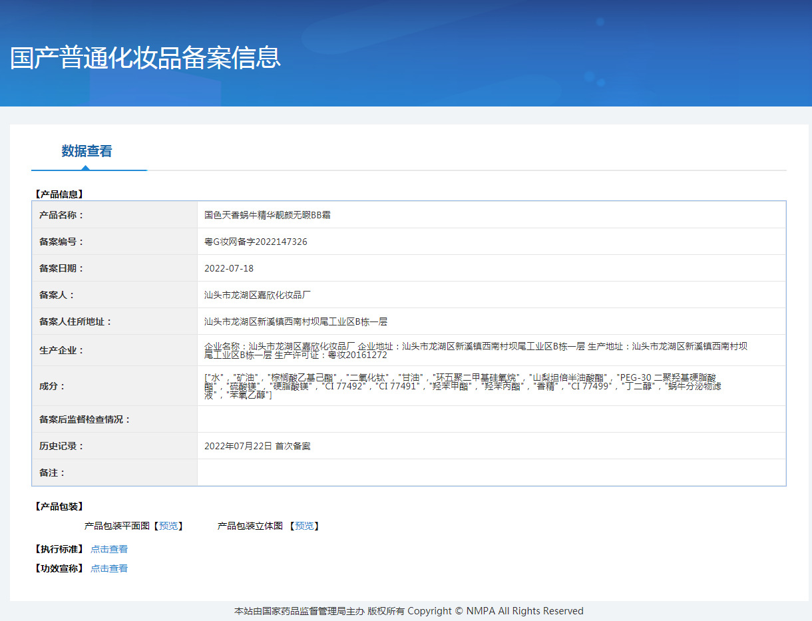Select the page title 国产普通化妆品备案信息
The image size is (812, 621).
click(x=144, y=59)
